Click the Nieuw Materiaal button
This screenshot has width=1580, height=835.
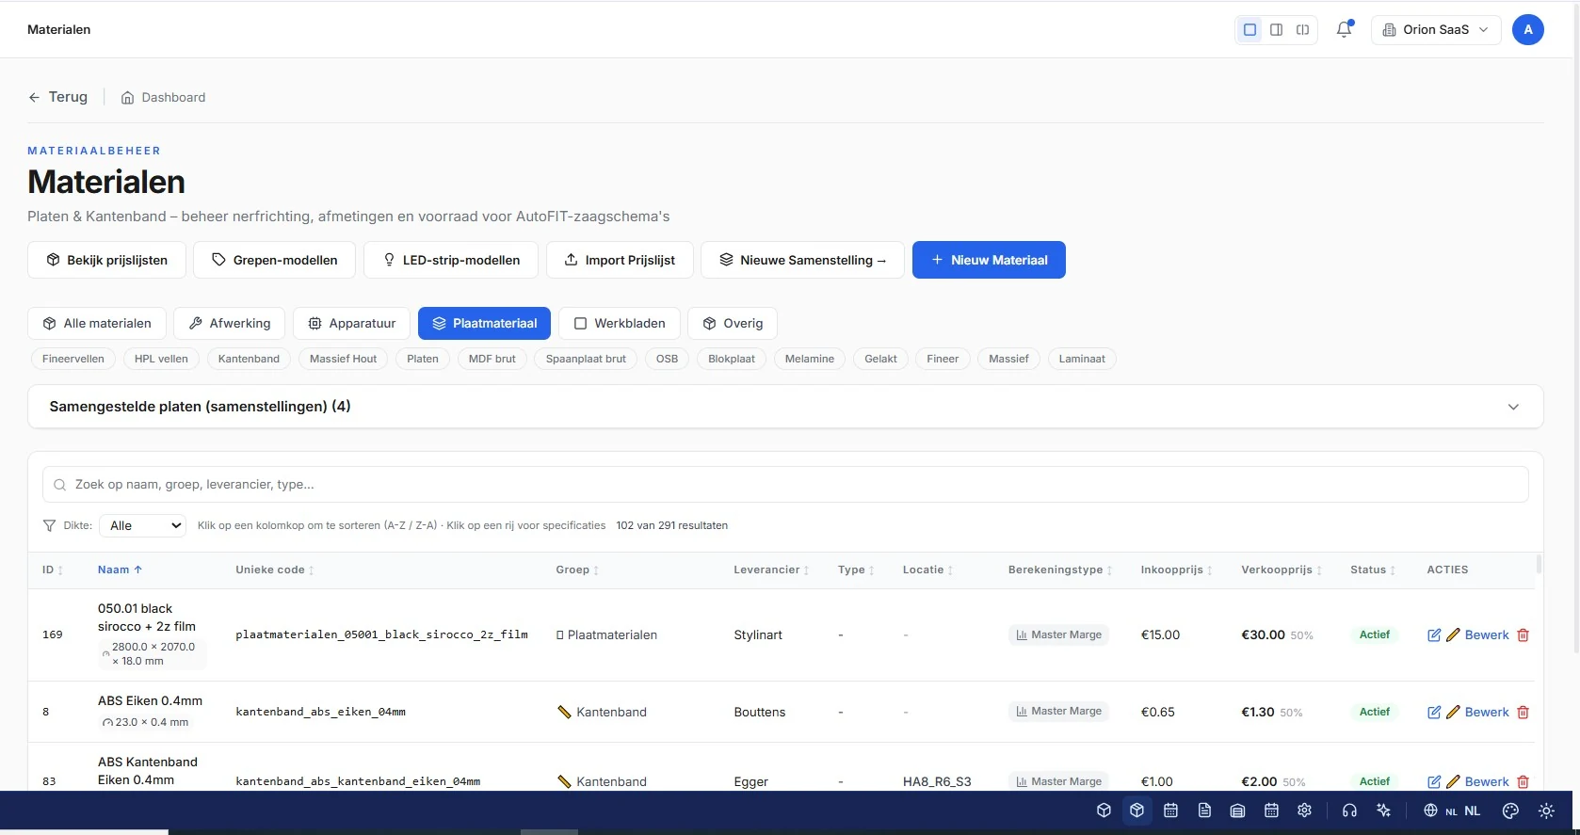click(989, 260)
